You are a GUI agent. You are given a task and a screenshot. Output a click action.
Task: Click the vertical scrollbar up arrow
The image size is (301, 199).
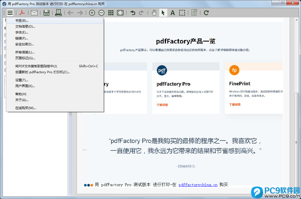tap(297, 20)
